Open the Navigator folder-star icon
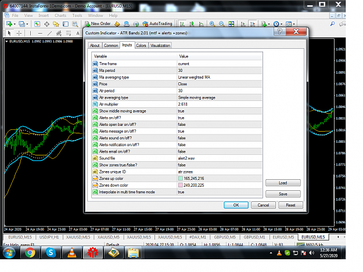 pyautogui.click(x=56, y=24)
